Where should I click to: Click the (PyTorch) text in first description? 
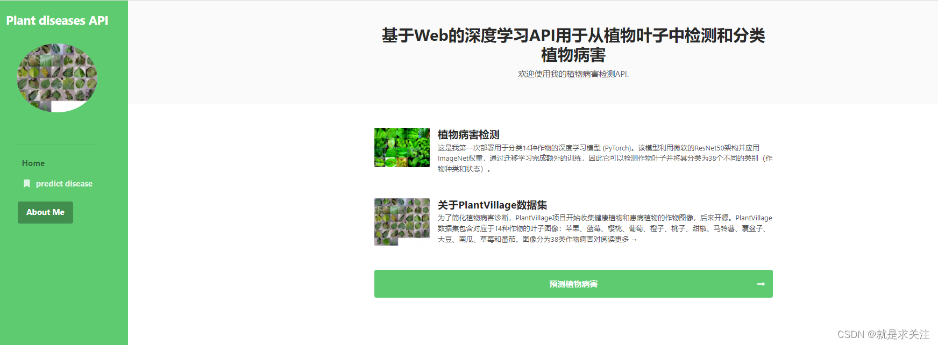tap(619, 148)
